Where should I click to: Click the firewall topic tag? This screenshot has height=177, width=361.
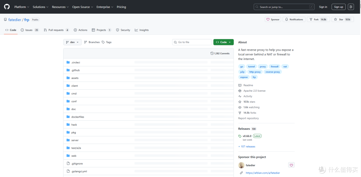(x=274, y=67)
